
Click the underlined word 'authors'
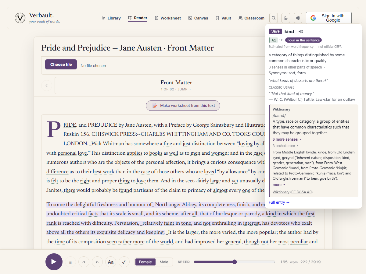[x=78, y=162]
